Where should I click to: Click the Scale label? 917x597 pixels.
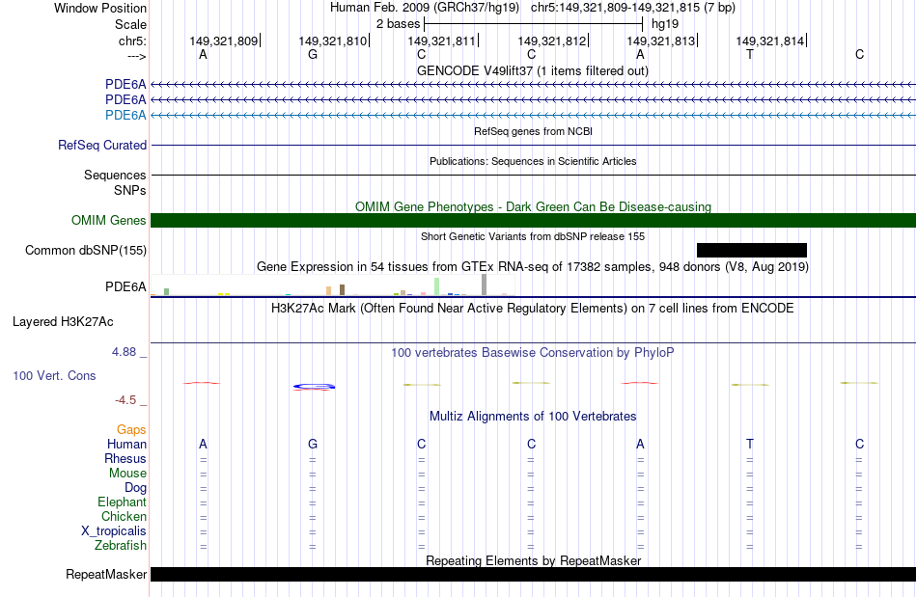point(130,24)
